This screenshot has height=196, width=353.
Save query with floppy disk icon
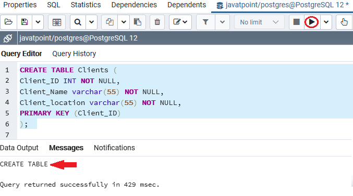tap(25, 22)
